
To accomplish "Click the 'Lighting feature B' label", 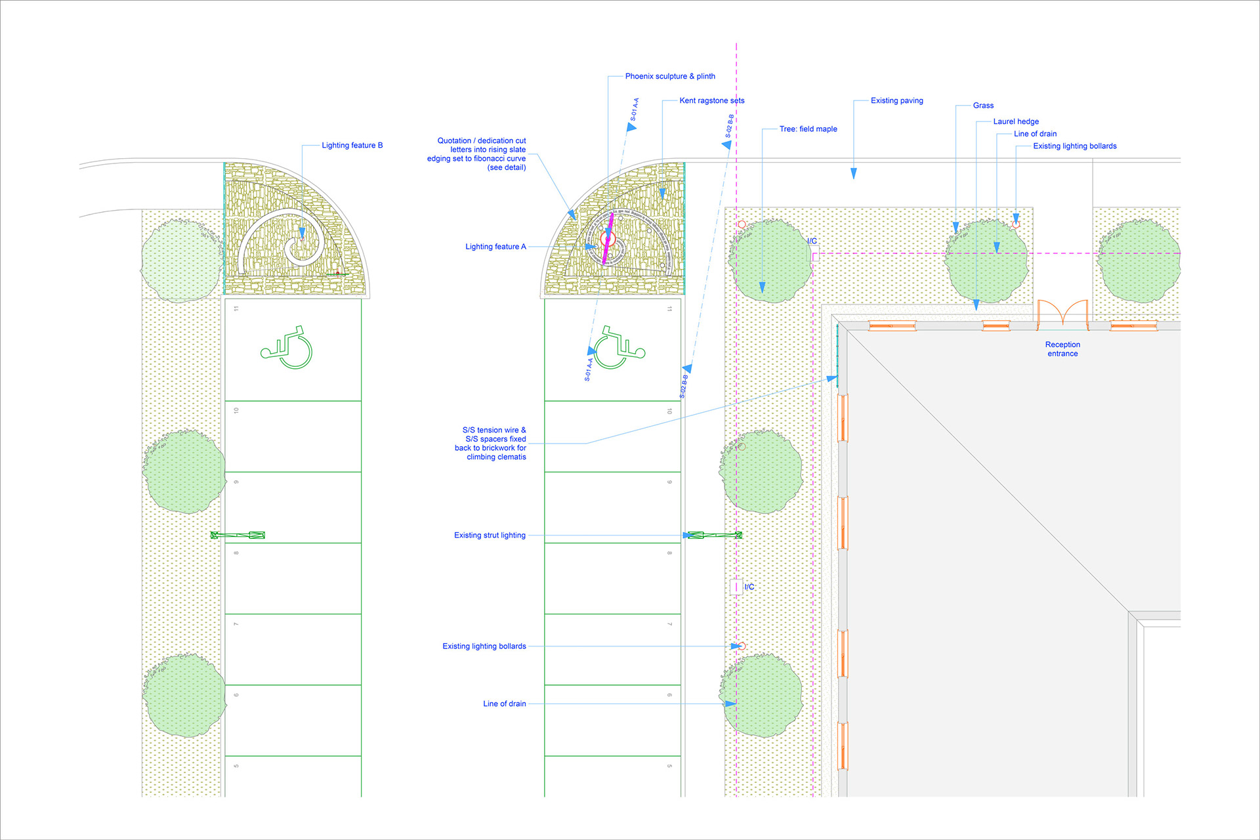I will click(352, 145).
